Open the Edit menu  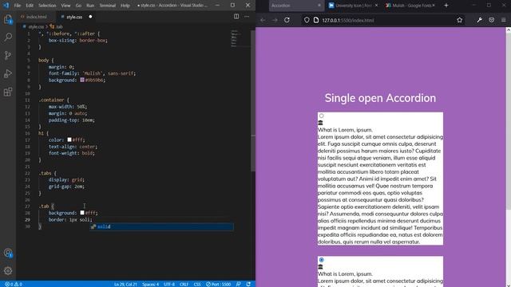point(30,6)
